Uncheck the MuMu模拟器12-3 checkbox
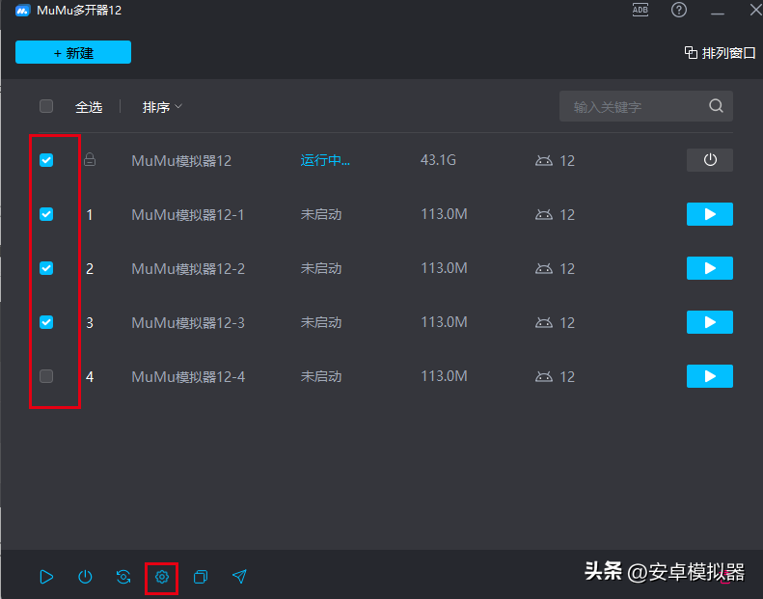Viewport: 763px width, 599px height. 46,322
